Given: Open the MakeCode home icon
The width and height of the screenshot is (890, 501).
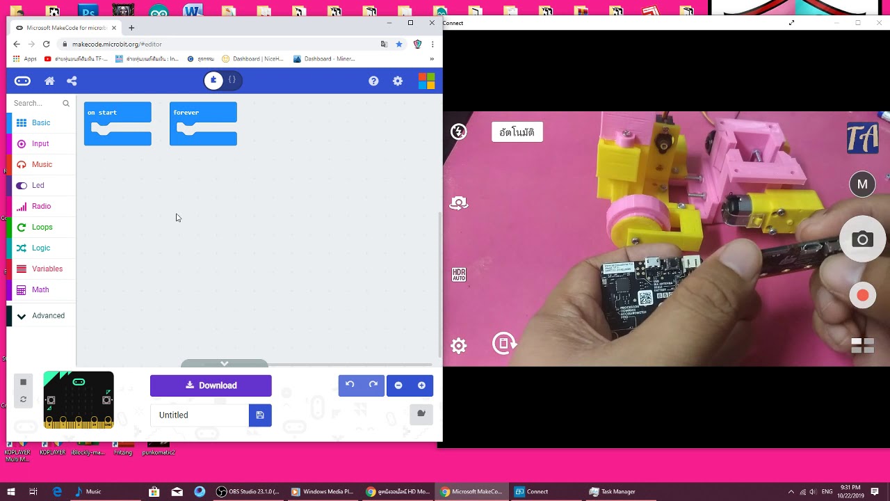Looking at the screenshot, I should 49,81.
